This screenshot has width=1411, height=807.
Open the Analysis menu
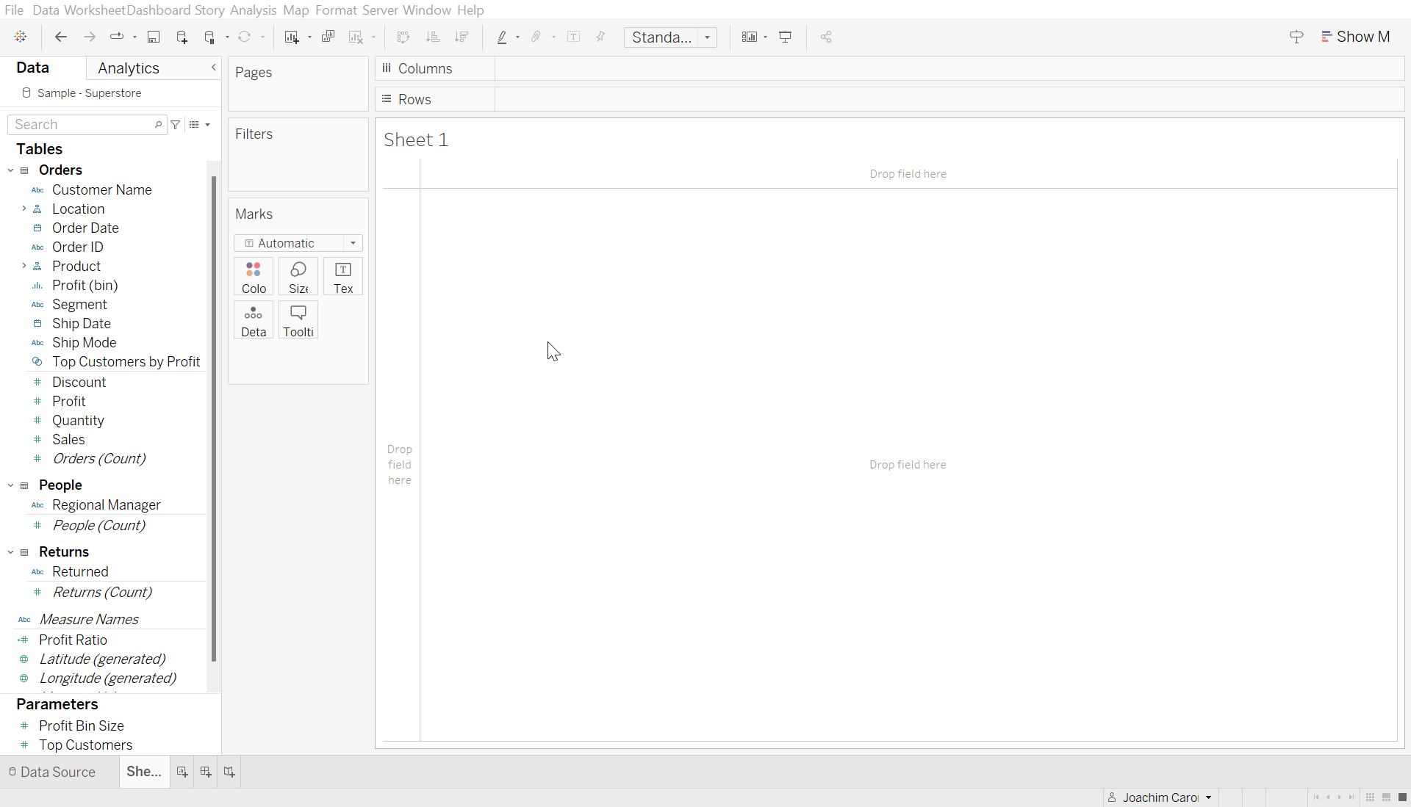(253, 10)
